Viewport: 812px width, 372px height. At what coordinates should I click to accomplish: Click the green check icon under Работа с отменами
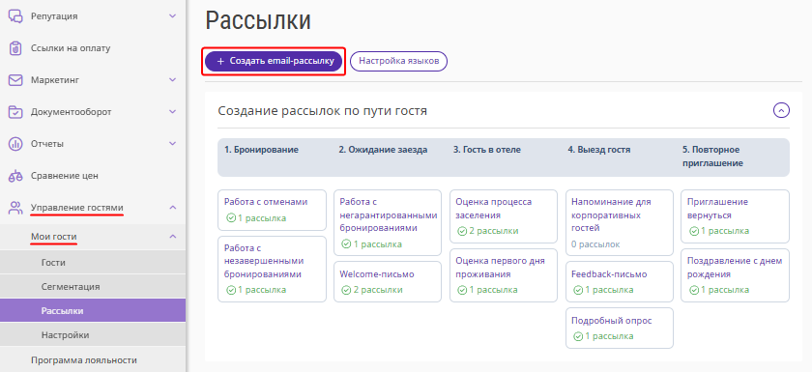pos(231,218)
